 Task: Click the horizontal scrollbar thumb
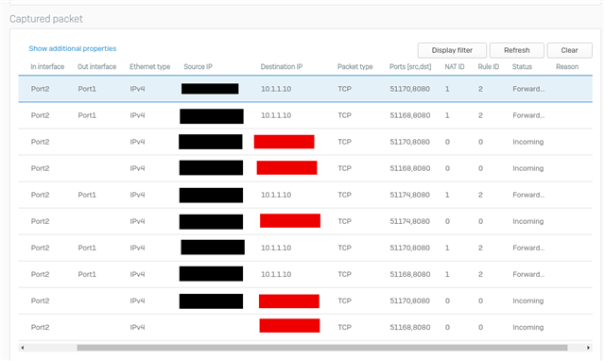pyautogui.click(x=321, y=348)
